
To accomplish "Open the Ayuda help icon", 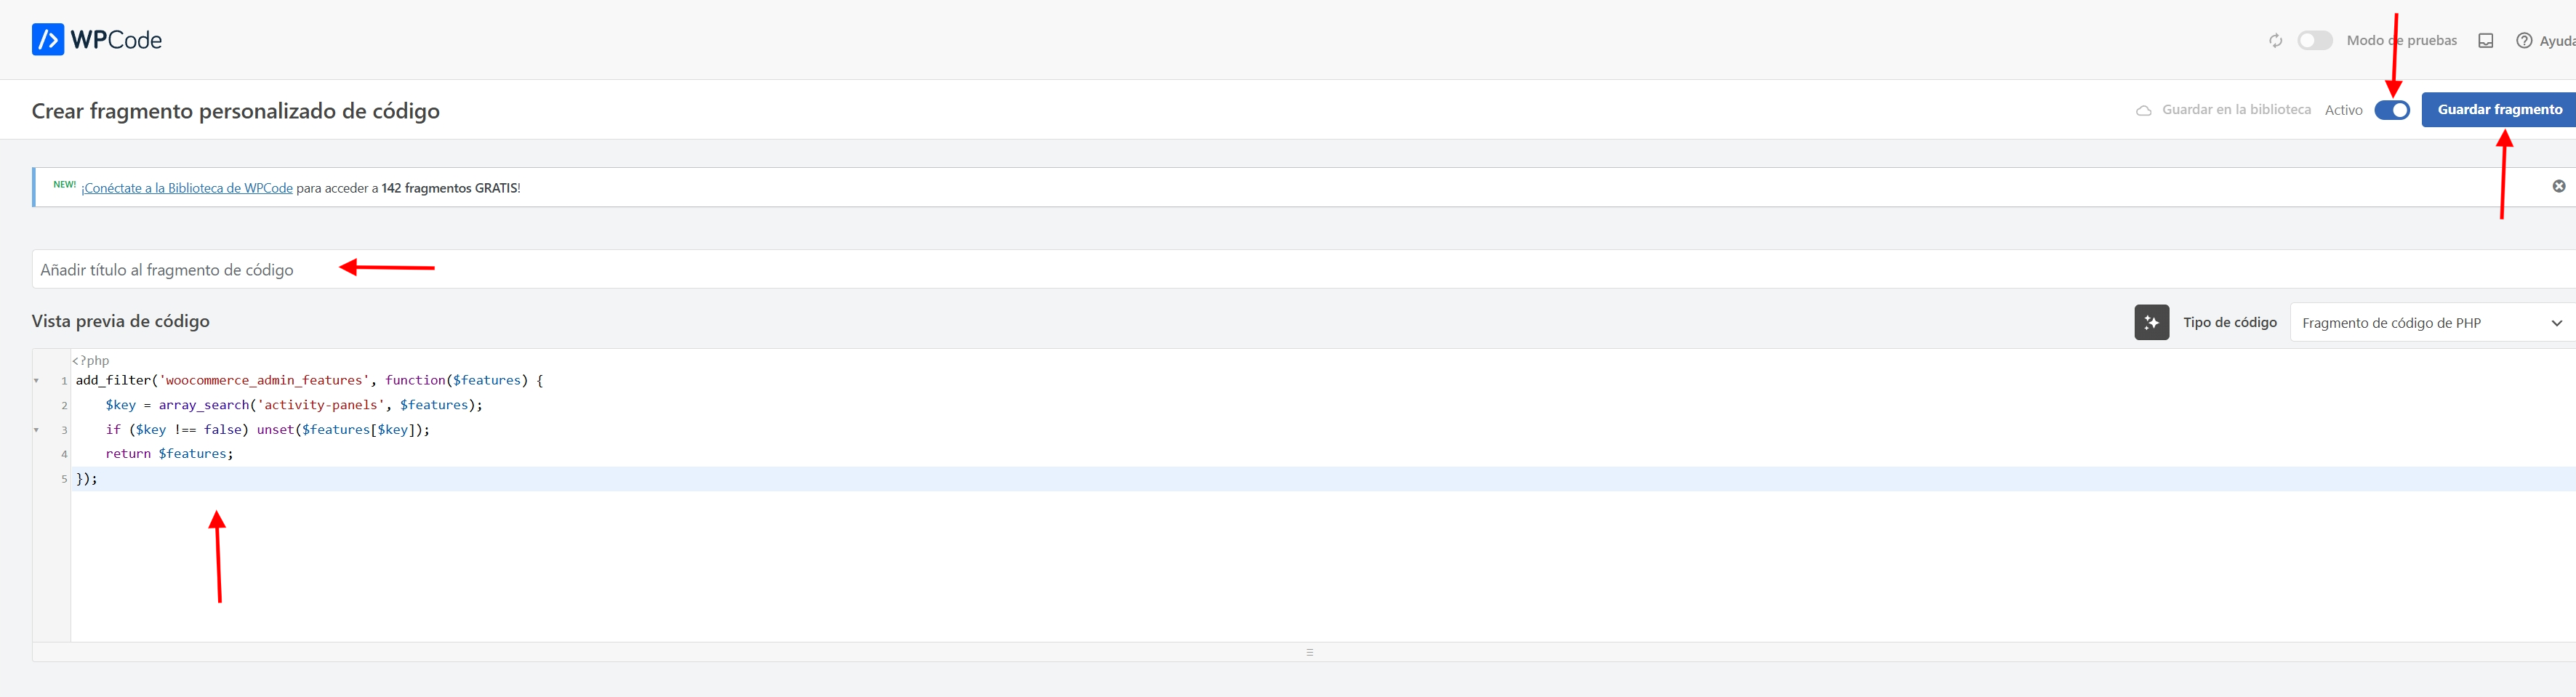I will pyautogui.click(x=2524, y=41).
